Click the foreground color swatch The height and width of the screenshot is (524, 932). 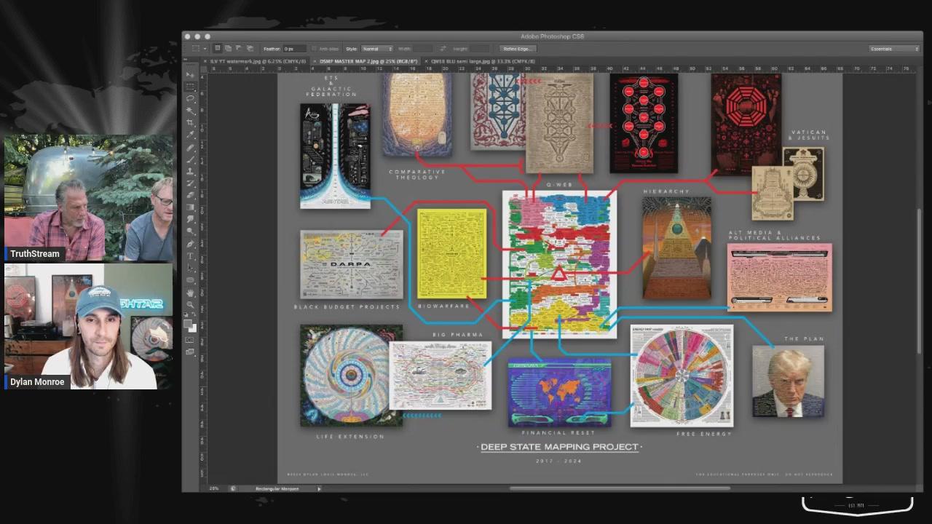188,323
